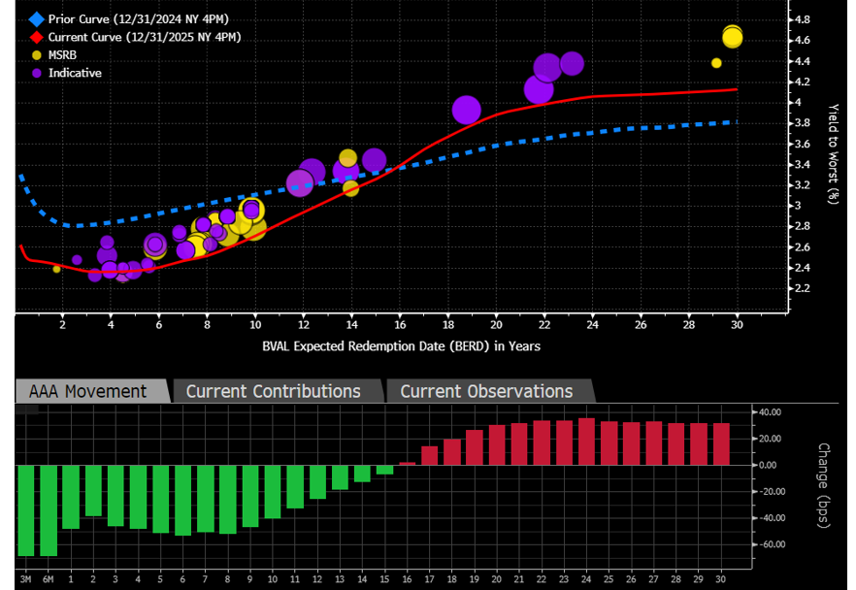Image resolution: width=856 pixels, height=590 pixels.
Task: Click the yellow MSRB legend dot
Action: pos(37,55)
